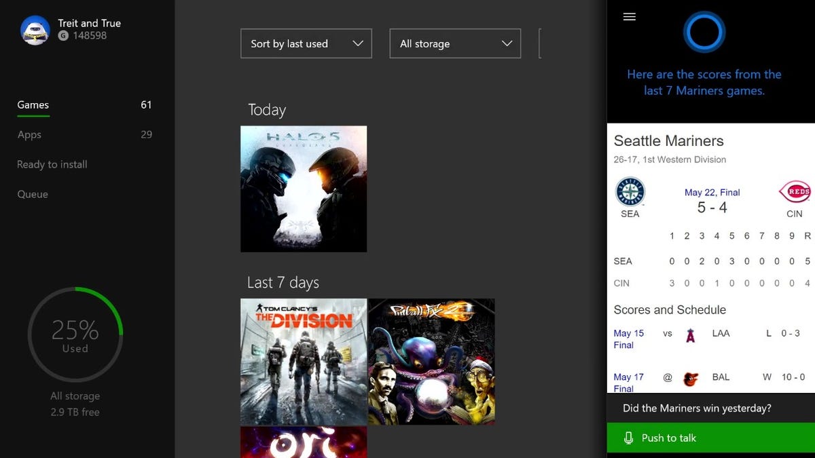Switch to the Apps section
The width and height of the screenshot is (815, 458).
pos(29,134)
